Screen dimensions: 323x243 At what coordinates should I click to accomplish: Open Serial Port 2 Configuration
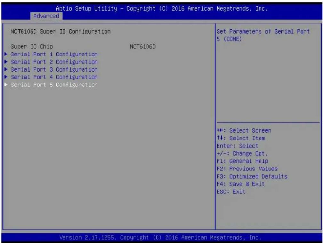click(54, 62)
